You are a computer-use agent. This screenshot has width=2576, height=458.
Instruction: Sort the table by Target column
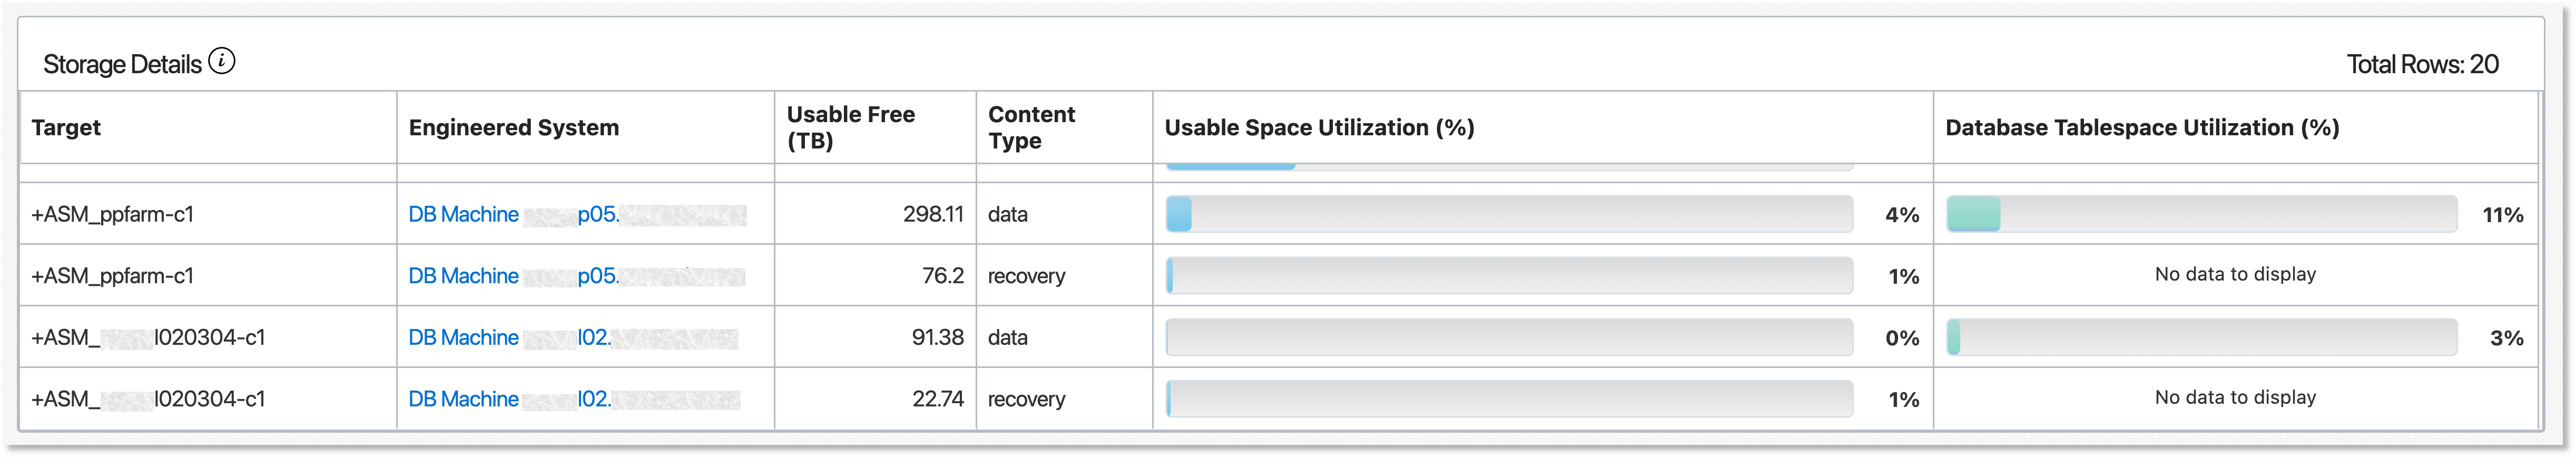[66, 127]
